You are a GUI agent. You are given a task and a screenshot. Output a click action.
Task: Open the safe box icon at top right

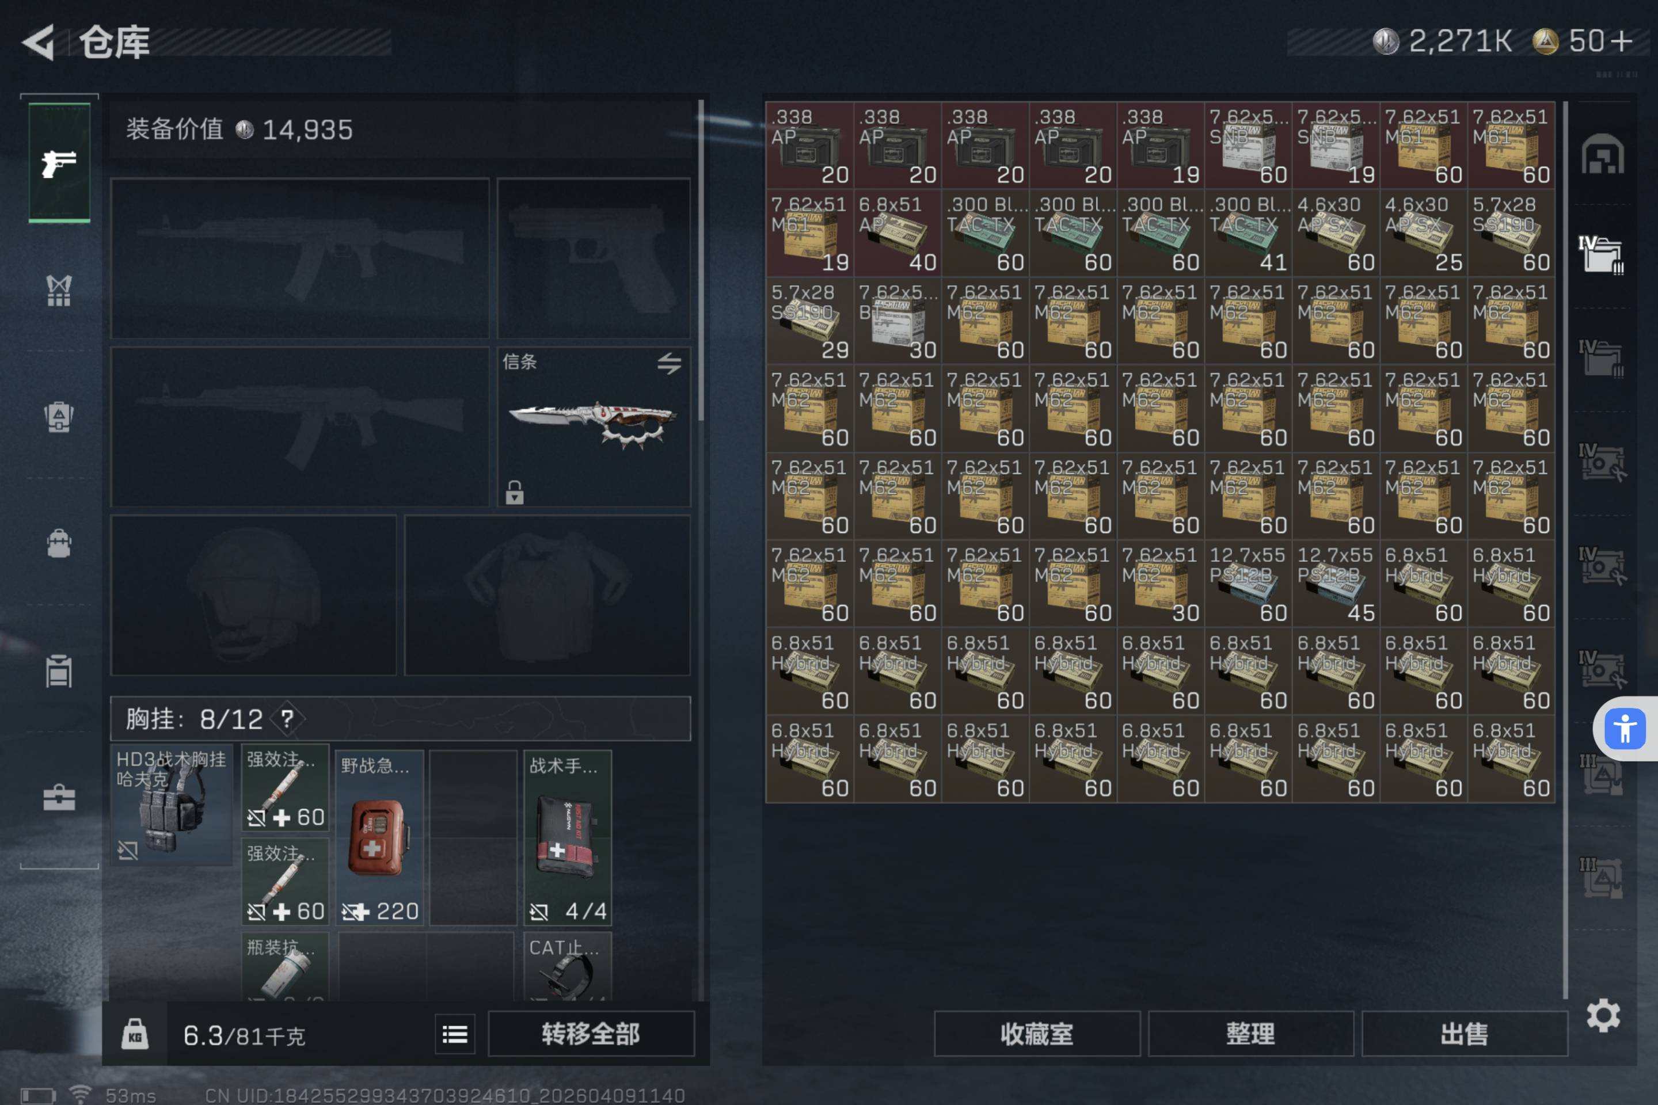(1602, 153)
